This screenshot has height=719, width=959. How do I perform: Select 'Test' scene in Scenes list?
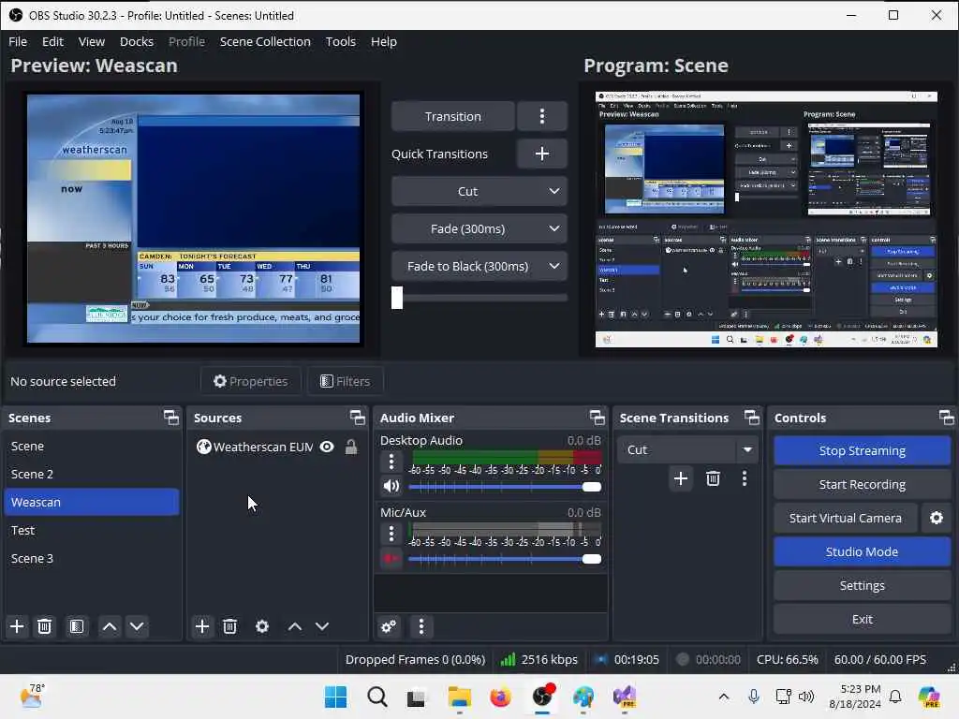pos(92,530)
